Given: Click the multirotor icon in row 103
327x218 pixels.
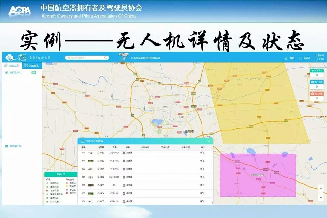Looking at the screenshot, I should [x=124, y=193].
